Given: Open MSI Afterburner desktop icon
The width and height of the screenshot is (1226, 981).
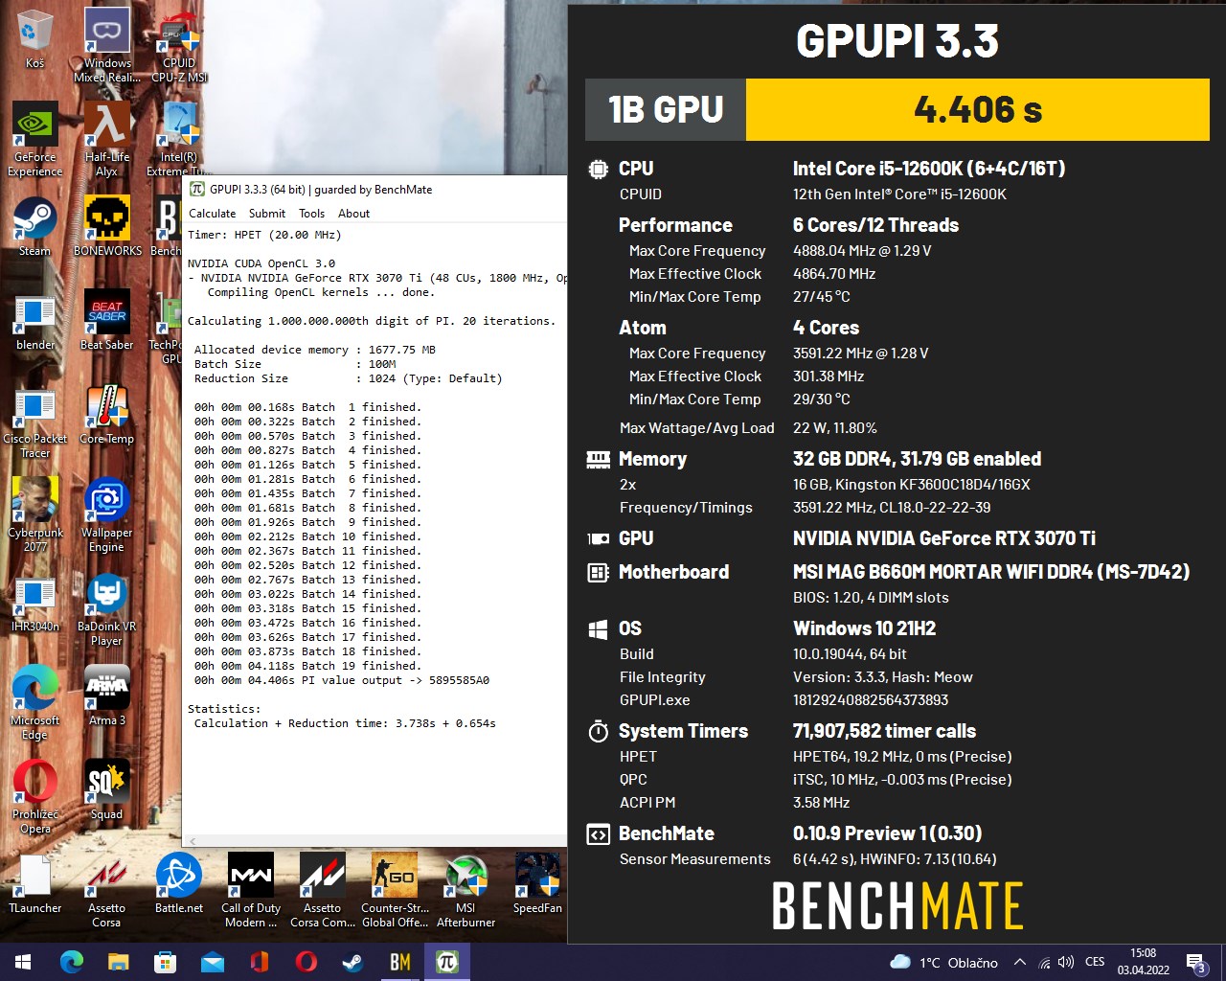Looking at the screenshot, I should [466, 890].
